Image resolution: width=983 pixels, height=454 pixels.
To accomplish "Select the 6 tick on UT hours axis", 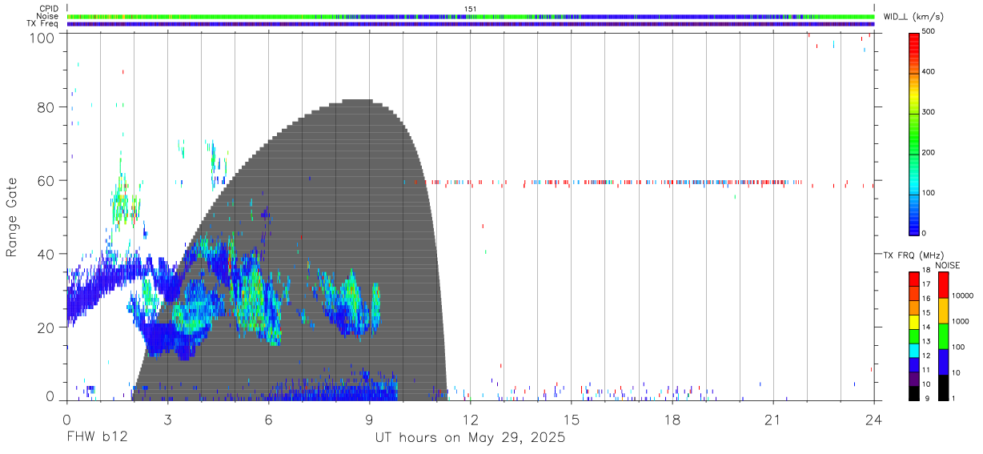I will click(268, 419).
